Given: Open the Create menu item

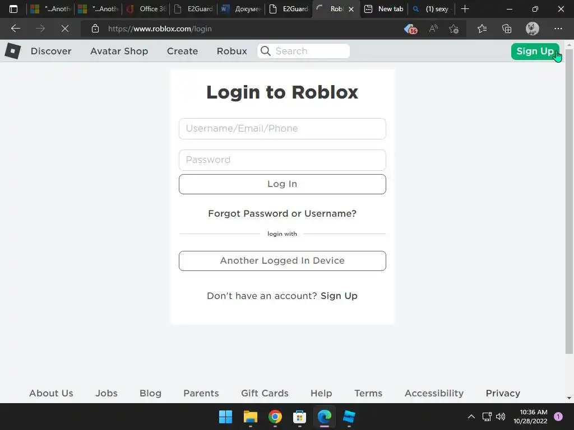Looking at the screenshot, I should pos(182,51).
